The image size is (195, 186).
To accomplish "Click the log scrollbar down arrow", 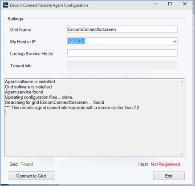I will coord(182,154).
